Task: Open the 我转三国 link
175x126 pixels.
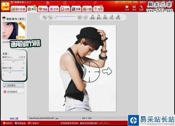Action: (x=14, y=119)
